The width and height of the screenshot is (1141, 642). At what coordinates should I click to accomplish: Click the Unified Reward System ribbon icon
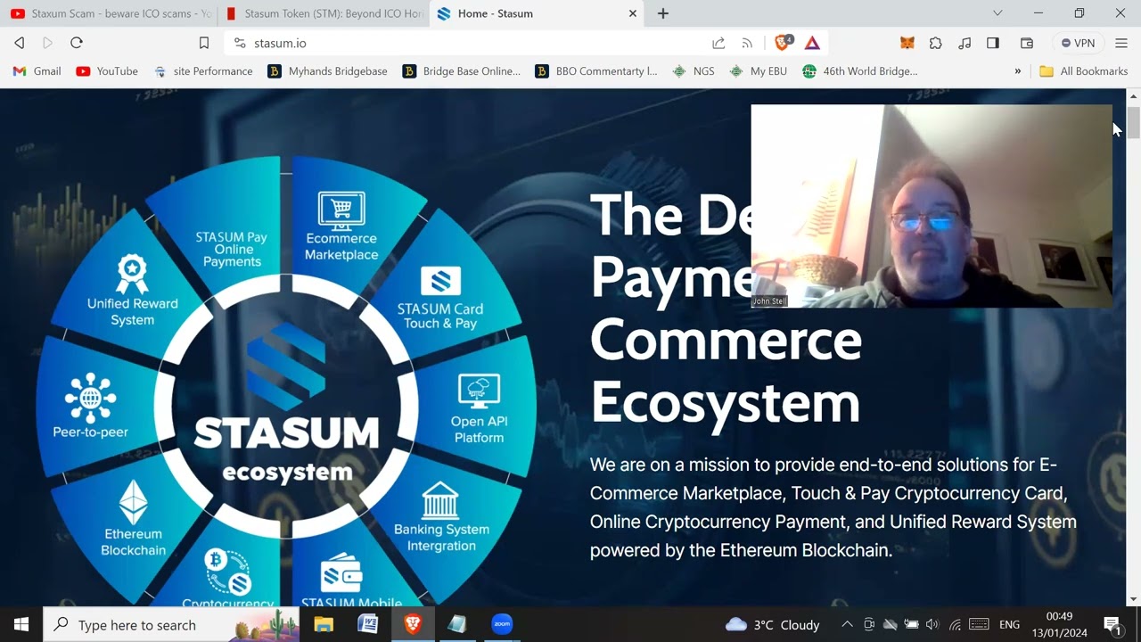(x=132, y=274)
